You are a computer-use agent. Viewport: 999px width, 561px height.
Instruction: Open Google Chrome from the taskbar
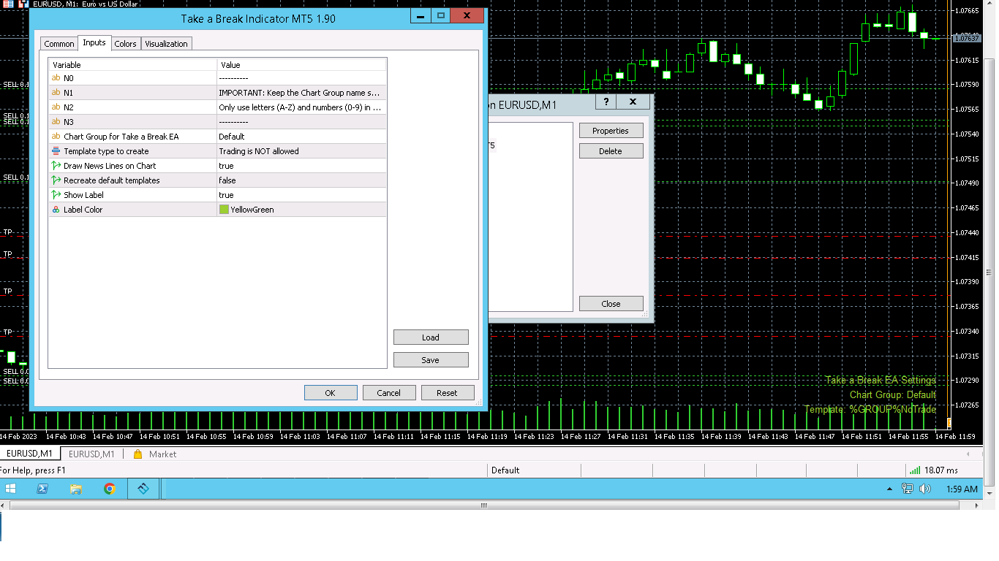point(109,489)
